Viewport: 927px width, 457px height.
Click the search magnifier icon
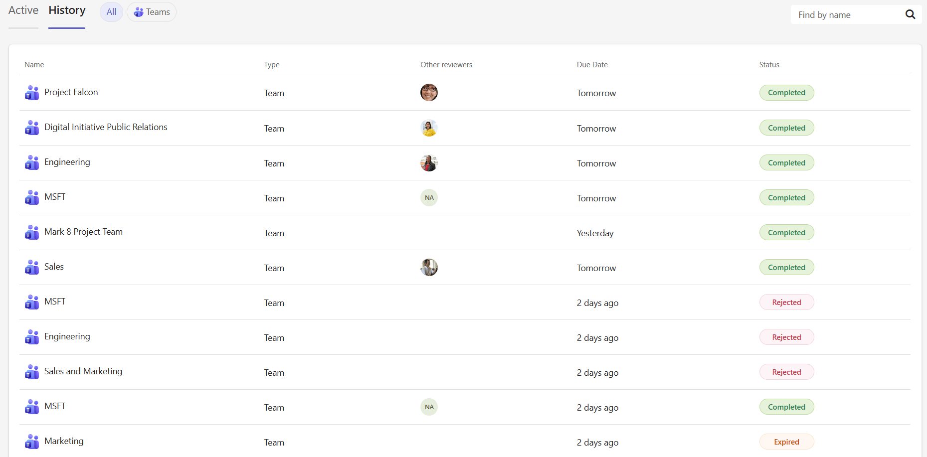[910, 14]
